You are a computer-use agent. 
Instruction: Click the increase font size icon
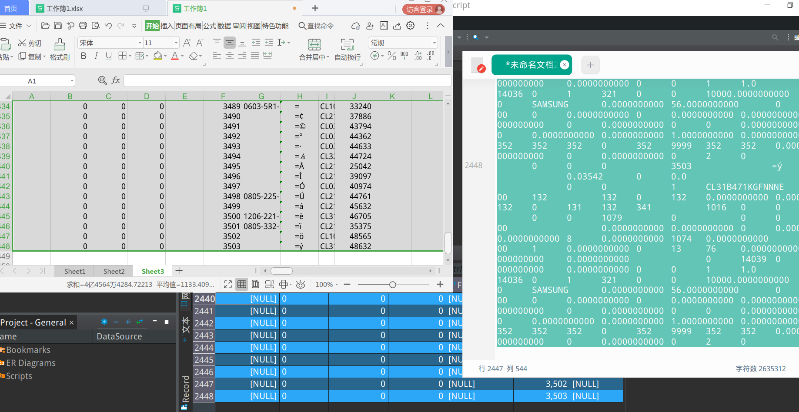[187, 43]
